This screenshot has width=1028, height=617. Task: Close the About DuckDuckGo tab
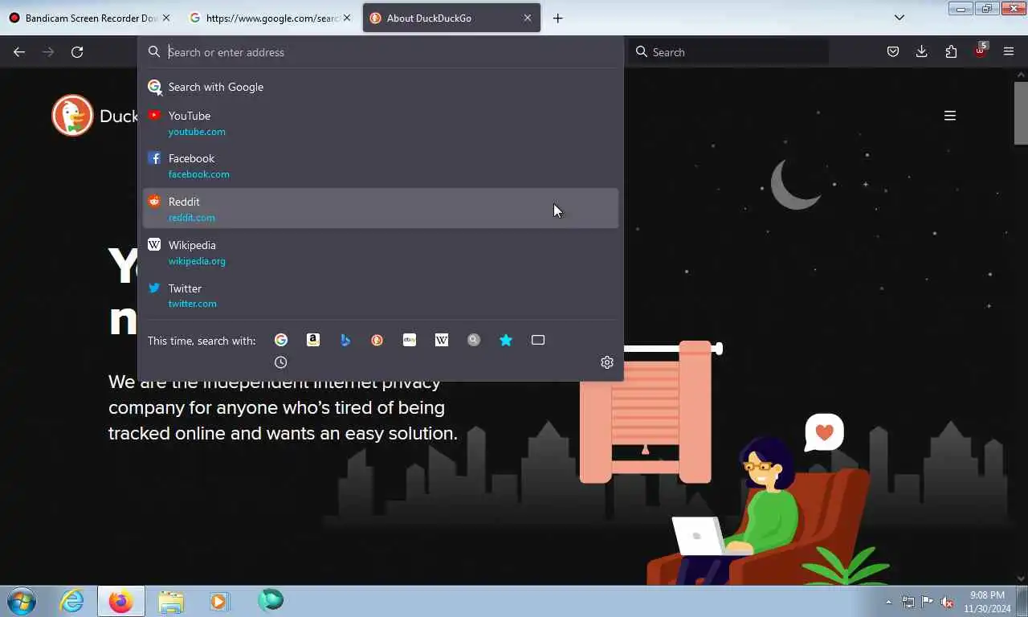528,18
